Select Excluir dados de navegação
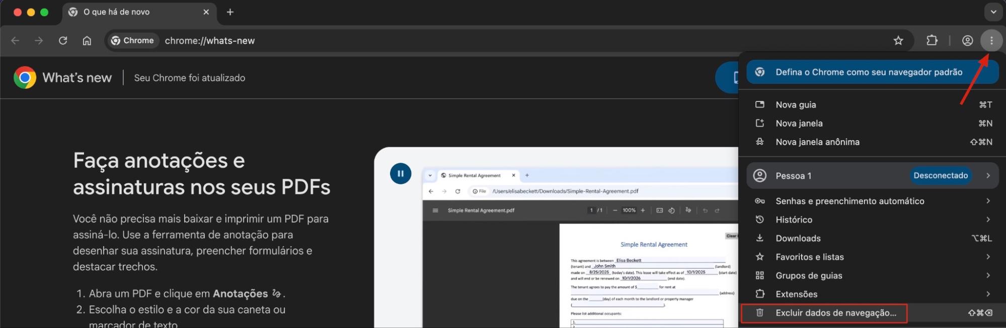The height and width of the screenshot is (328, 1006). point(872,313)
